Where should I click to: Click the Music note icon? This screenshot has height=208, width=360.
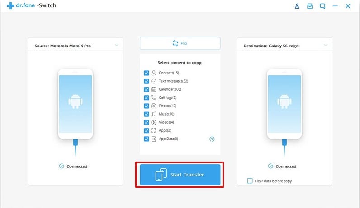pyautogui.click(x=154, y=114)
